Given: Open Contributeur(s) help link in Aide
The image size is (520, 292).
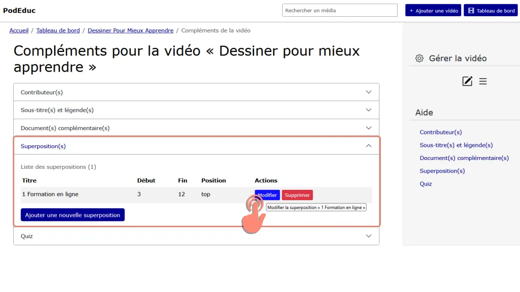Looking at the screenshot, I should pyautogui.click(x=441, y=132).
